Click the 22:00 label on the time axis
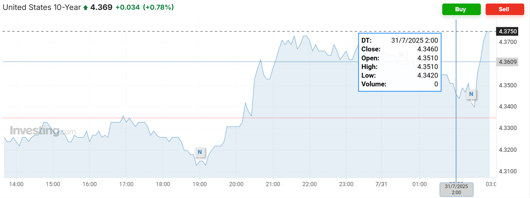Viewport: 530px width, 198px height. point(310,184)
